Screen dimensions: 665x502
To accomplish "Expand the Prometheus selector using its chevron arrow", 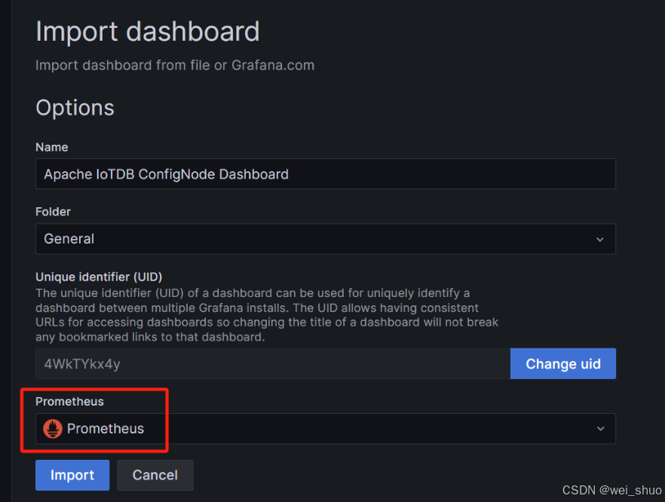I will tap(600, 429).
